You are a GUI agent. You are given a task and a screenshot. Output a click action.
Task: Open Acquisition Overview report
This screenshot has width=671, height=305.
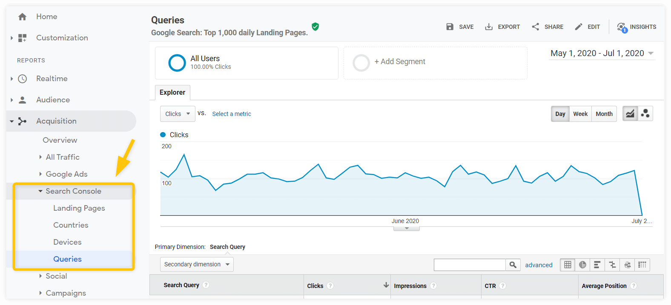click(60, 140)
